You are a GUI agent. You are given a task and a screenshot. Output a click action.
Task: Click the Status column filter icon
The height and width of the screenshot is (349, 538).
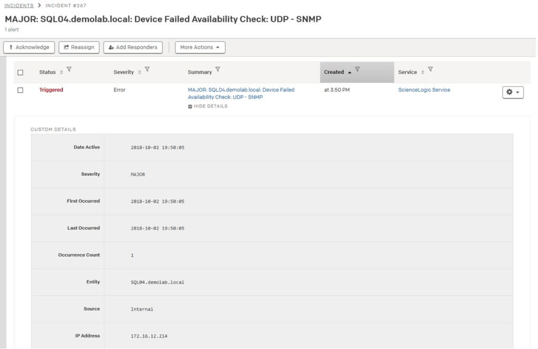[69, 70]
